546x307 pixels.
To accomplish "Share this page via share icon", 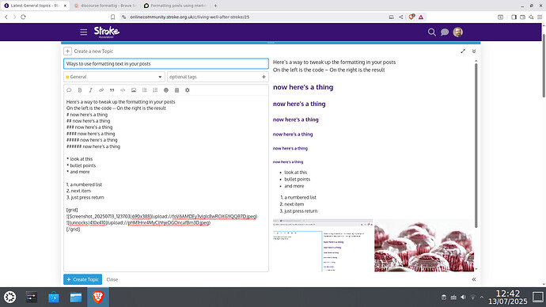I will coord(400,17).
